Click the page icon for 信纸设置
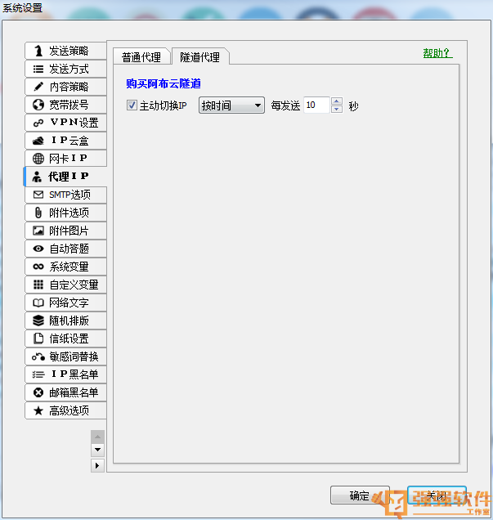The image size is (493, 520). click(x=38, y=338)
